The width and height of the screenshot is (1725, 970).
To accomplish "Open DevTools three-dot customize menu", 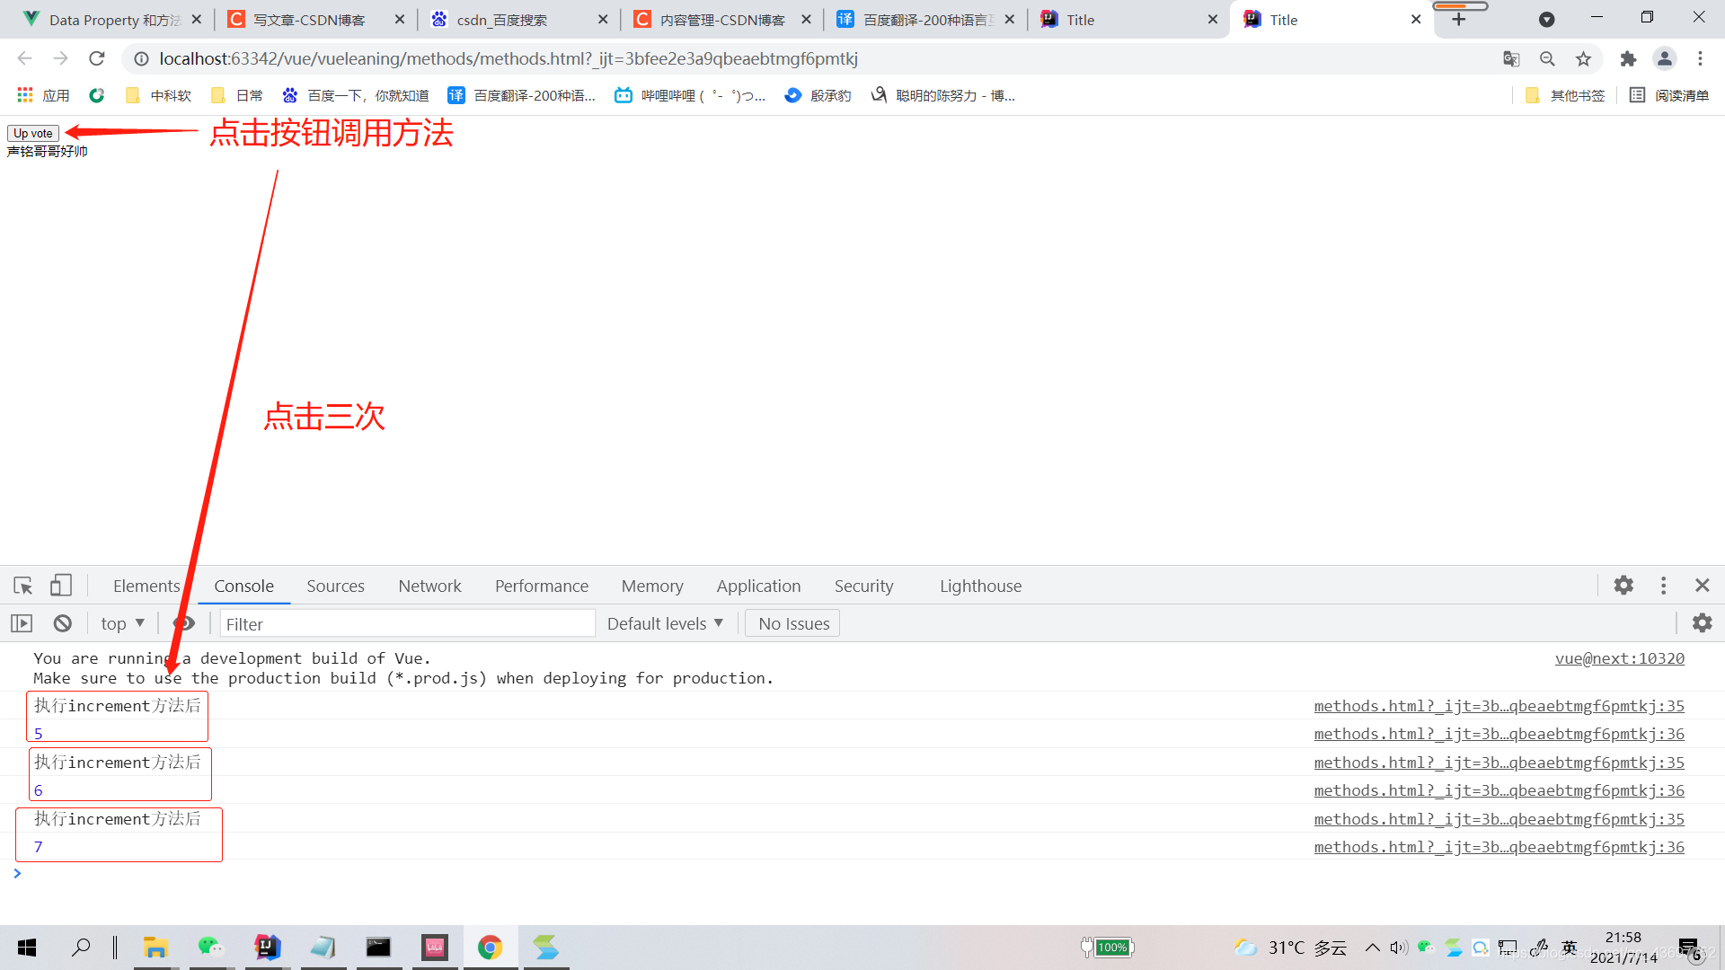I will point(1663,586).
